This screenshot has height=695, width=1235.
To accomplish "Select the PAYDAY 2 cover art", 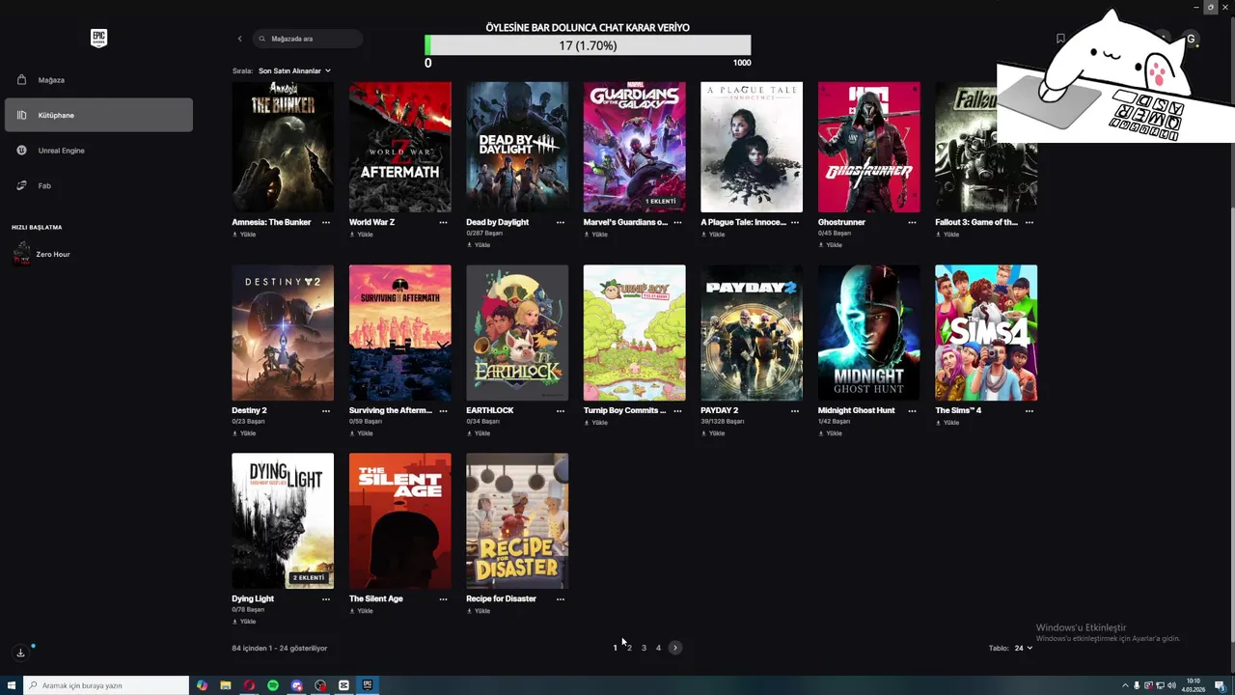I will pyautogui.click(x=752, y=333).
